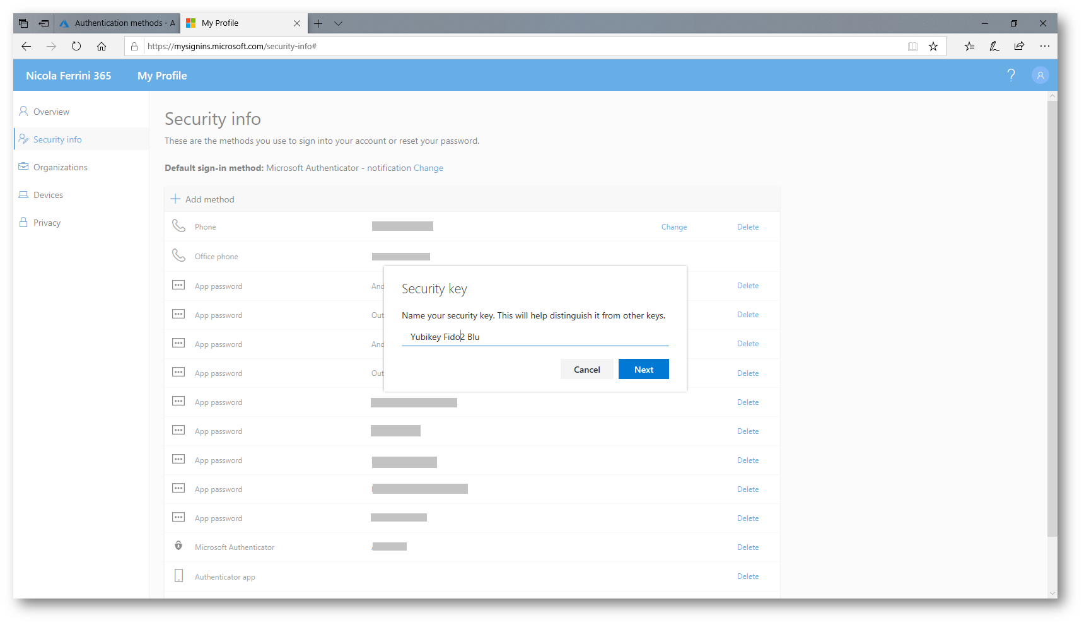
Task: Open Privacy page
Action: click(x=47, y=223)
